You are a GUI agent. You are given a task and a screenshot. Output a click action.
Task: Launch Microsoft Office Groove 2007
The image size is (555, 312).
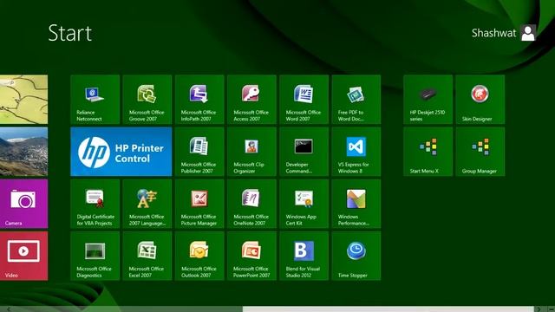(x=147, y=100)
